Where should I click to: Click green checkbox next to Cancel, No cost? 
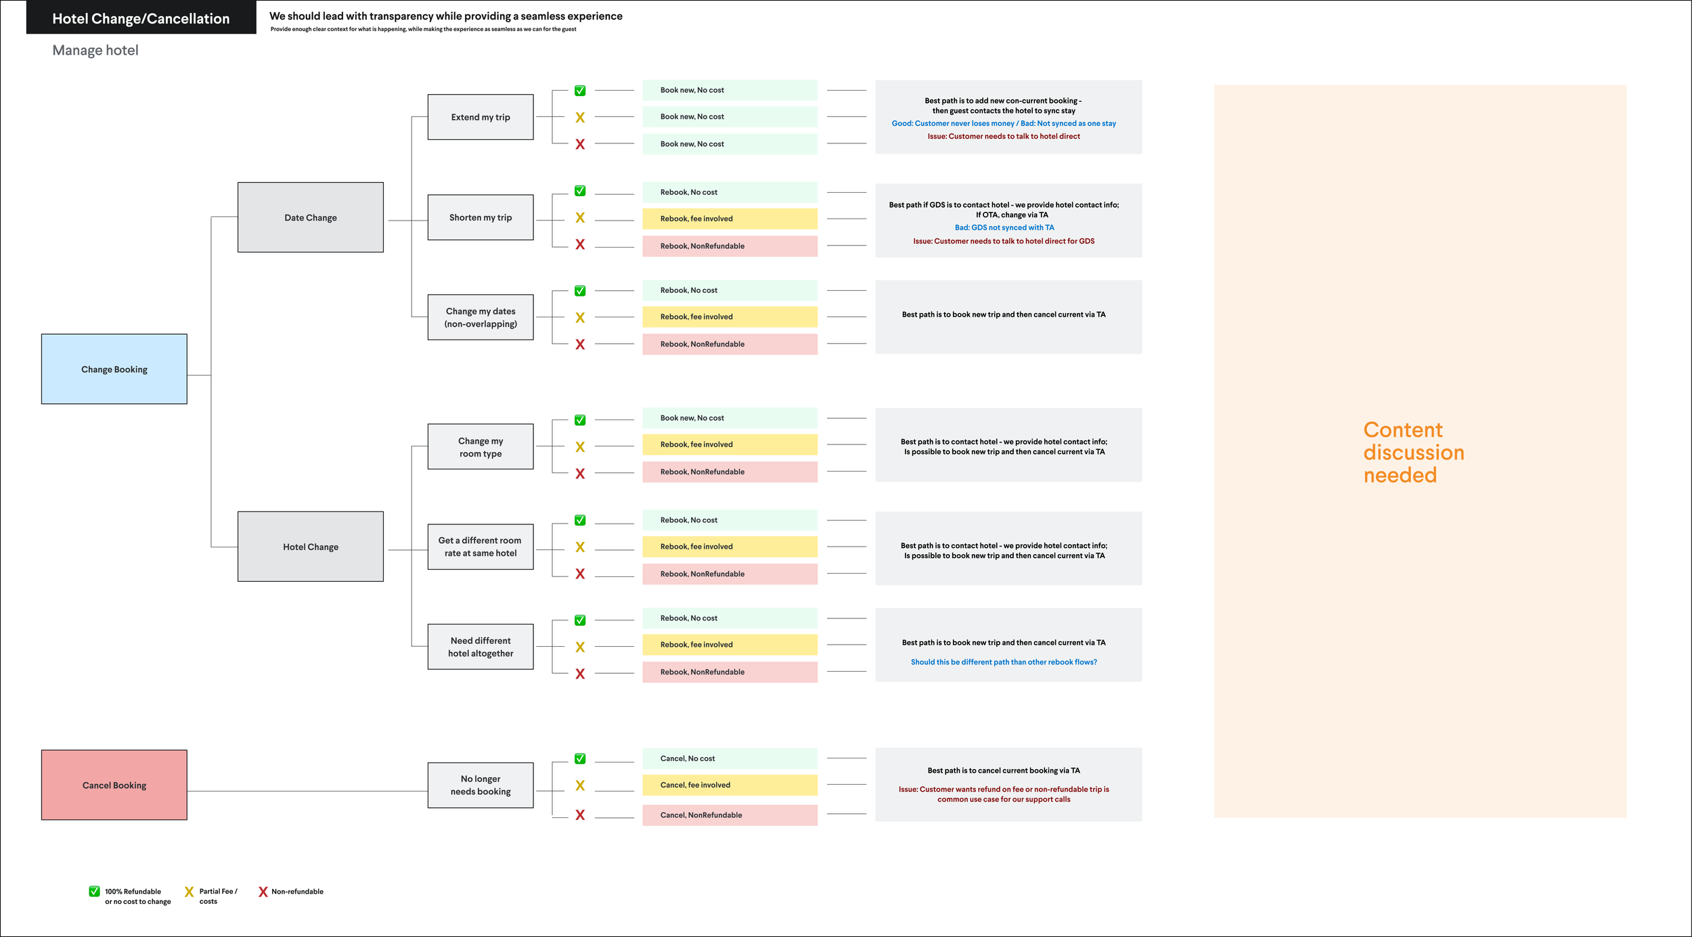coord(580,759)
